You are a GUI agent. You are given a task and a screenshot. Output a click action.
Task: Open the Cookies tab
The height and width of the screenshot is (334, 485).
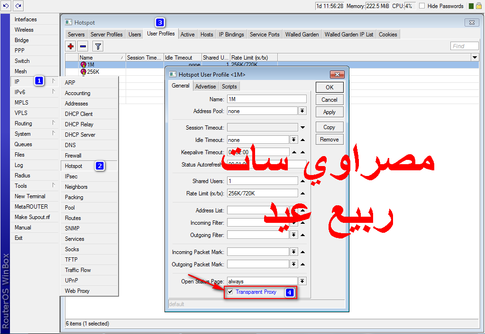(x=388, y=34)
